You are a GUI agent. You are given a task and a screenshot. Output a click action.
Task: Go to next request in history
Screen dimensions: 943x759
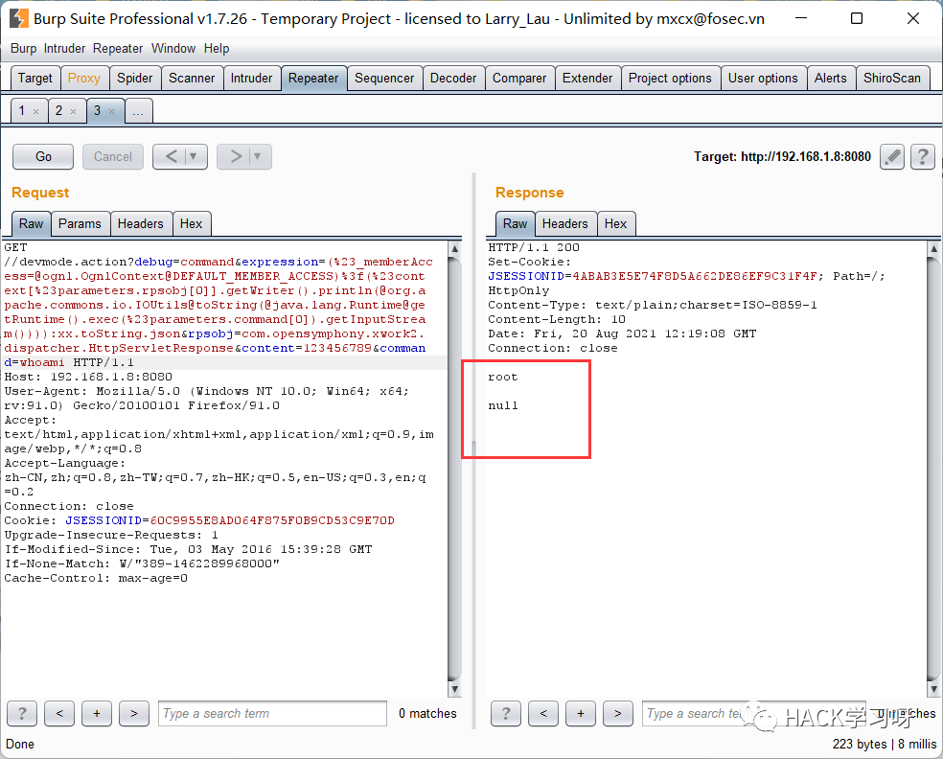tap(236, 156)
